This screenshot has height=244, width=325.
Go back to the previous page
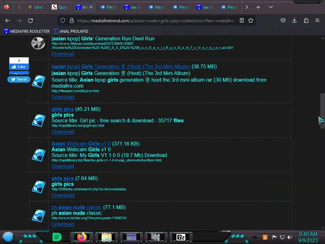8,21
